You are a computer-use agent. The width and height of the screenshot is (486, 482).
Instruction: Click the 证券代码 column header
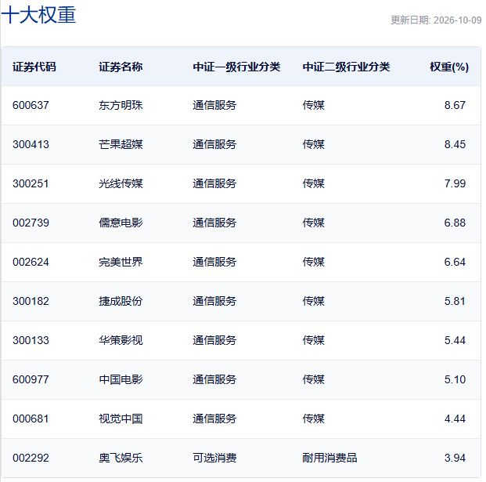tap(34, 67)
